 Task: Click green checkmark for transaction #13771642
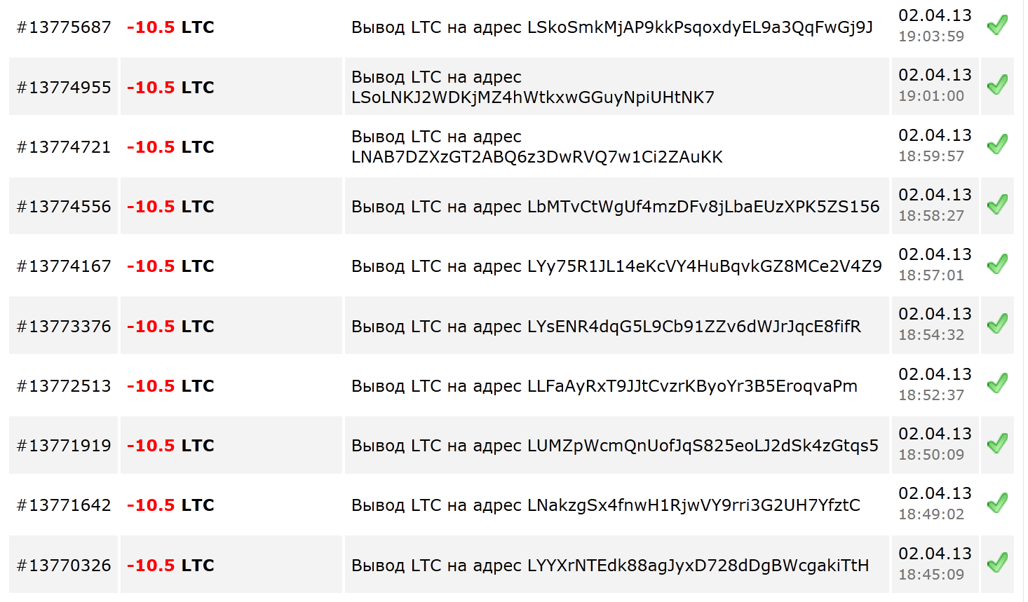(x=997, y=503)
